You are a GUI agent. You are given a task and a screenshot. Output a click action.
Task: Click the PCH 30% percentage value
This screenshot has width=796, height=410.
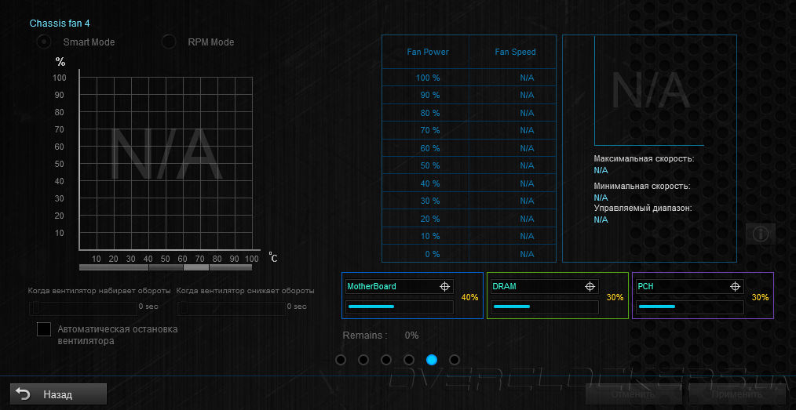(760, 297)
